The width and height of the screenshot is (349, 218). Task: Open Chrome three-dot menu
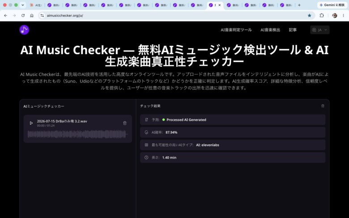click(344, 16)
